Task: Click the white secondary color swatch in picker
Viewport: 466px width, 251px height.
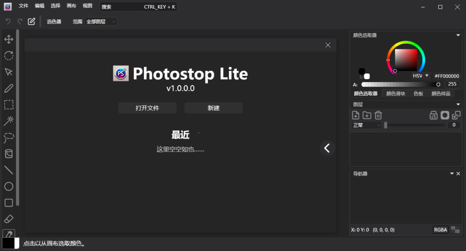Action: [367, 76]
